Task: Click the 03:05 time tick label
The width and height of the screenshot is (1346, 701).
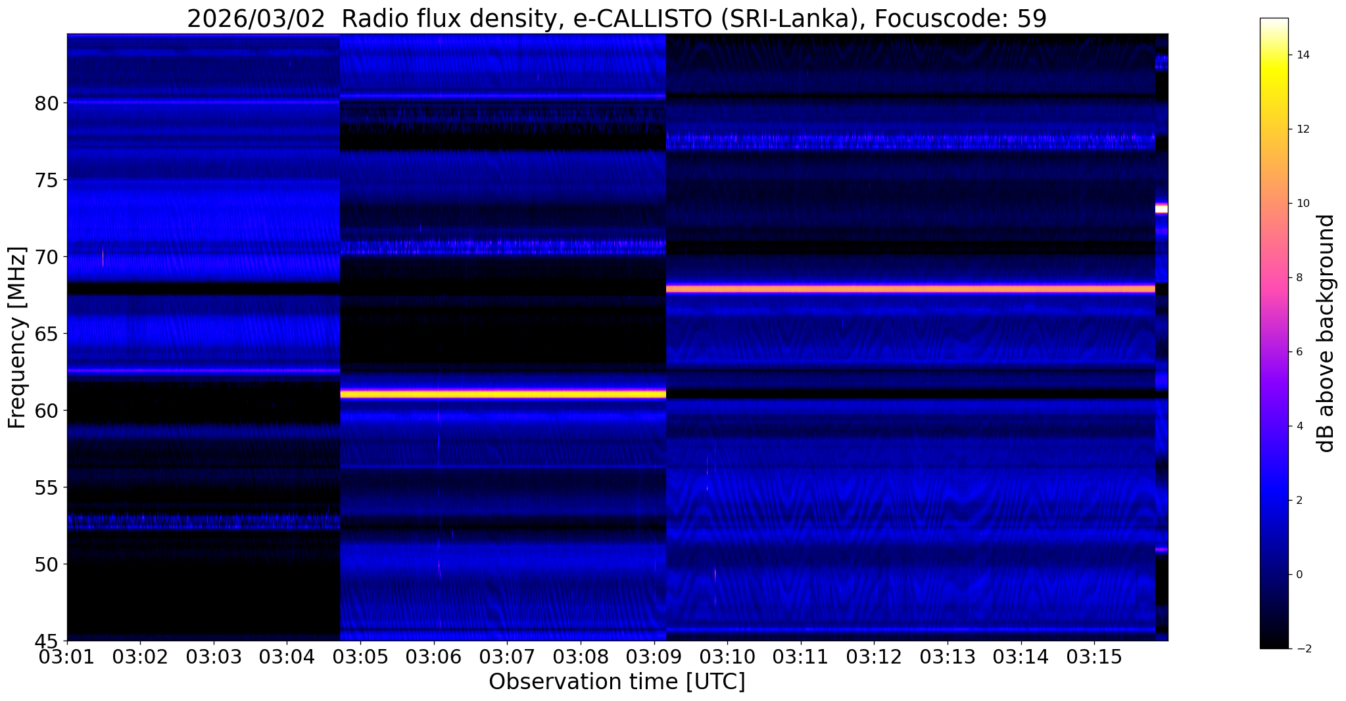Action: (360, 656)
